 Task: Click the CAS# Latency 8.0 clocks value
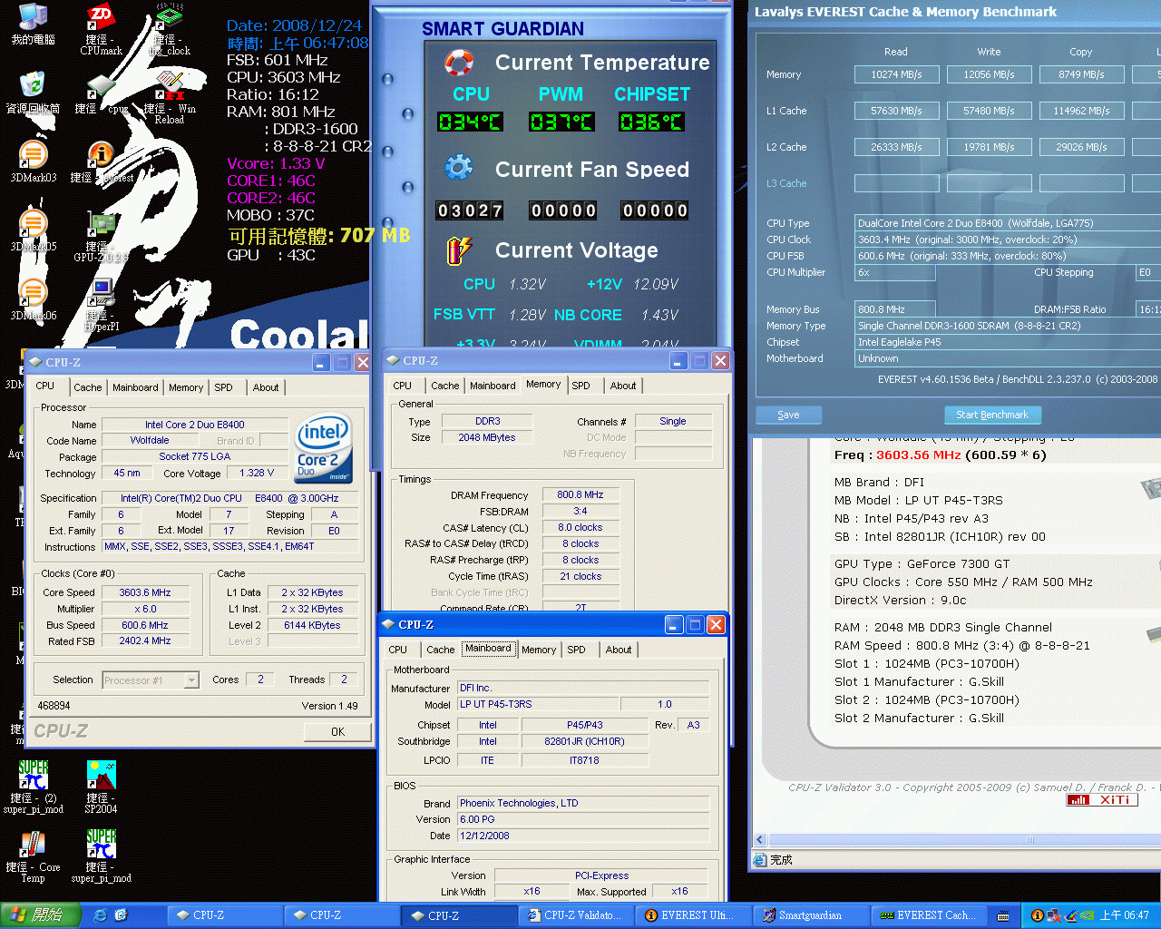coord(580,528)
